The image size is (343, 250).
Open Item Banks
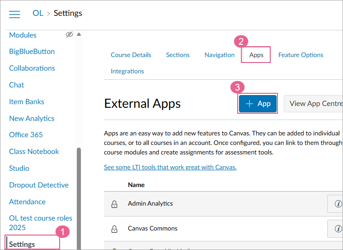[x=27, y=102]
